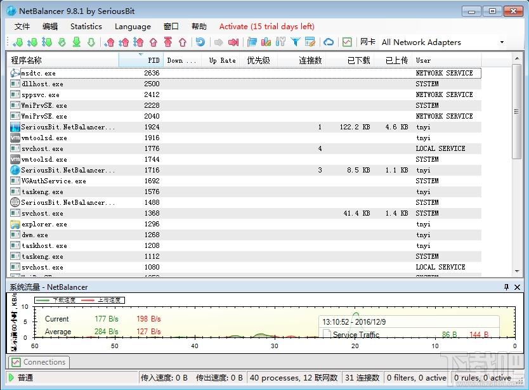The height and width of the screenshot is (390, 529).
Task: Click '0 filters, 0 active' in status bar
Action: click(417, 378)
